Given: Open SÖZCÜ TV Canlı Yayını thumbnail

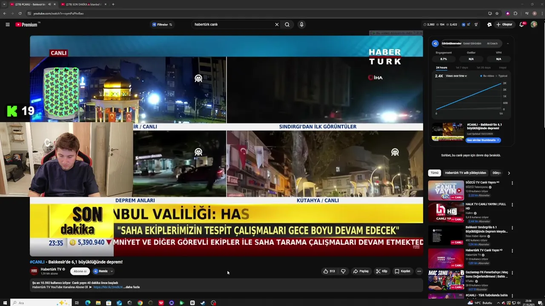Looking at the screenshot, I should [446, 190].
